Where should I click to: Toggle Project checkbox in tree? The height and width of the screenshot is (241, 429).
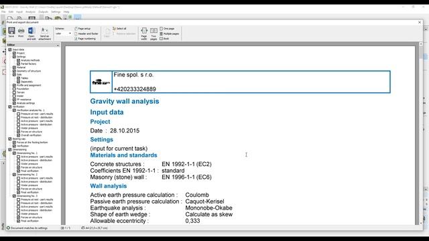click(x=14, y=54)
